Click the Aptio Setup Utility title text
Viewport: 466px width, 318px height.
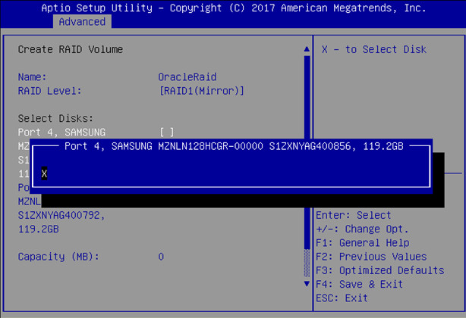point(234,8)
